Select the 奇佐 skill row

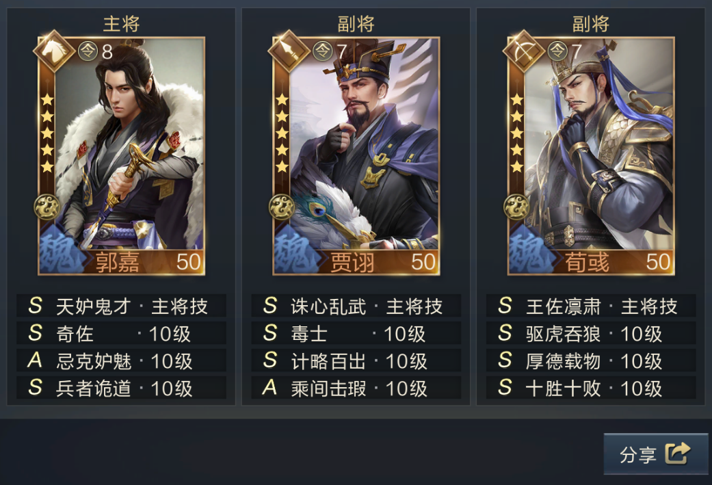(x=121, y=333)
